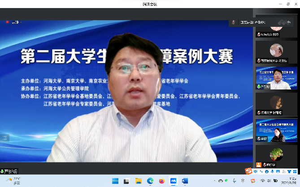Click the 主办单位 line on the banner
300x187 pixels.
point(104,81)
